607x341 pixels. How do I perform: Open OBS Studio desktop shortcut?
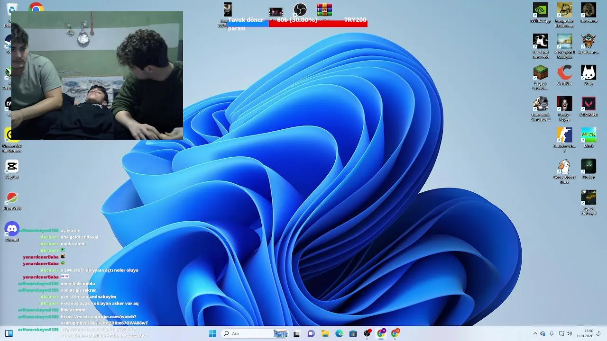300,9
